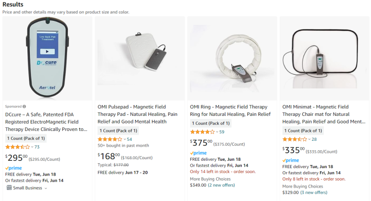Open the DCcure ElectroMagnetic Field Therapy title
This screenshot has height=201, width=371.
pos(46,122)
